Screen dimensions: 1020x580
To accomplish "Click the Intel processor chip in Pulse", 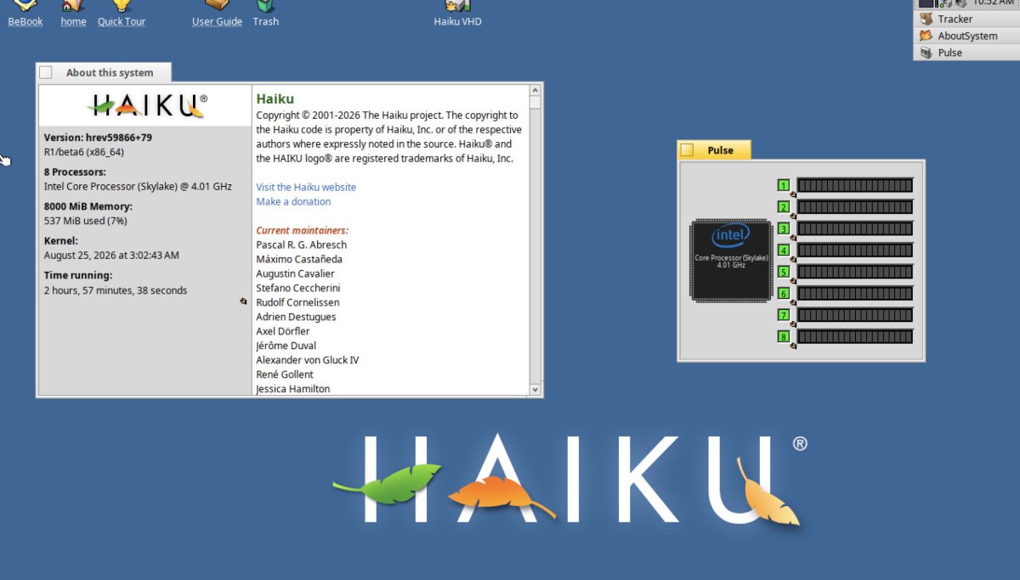I will 731,259.
